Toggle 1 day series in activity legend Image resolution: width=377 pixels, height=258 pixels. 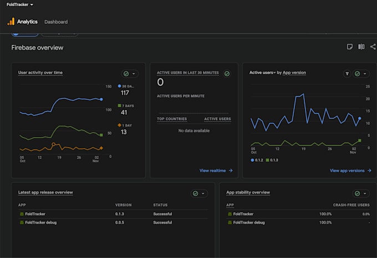125,125
